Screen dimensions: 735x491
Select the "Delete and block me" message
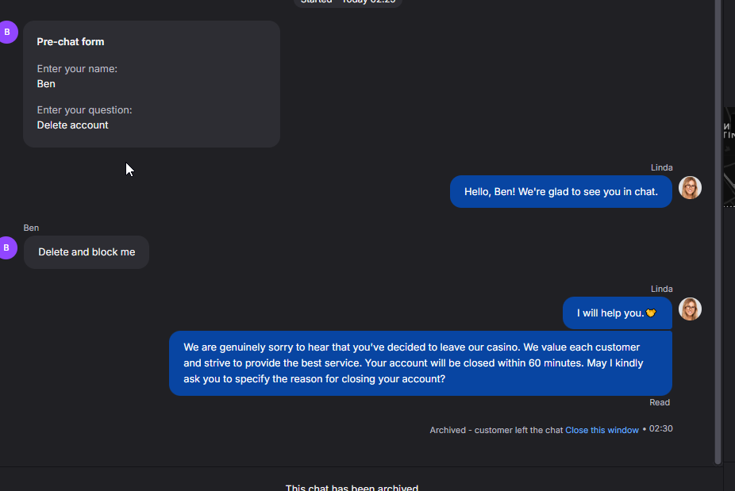[x=87, y=252]
